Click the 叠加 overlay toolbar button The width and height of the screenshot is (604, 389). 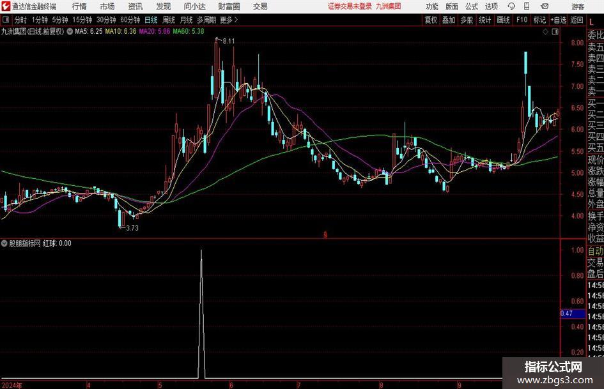449,20
